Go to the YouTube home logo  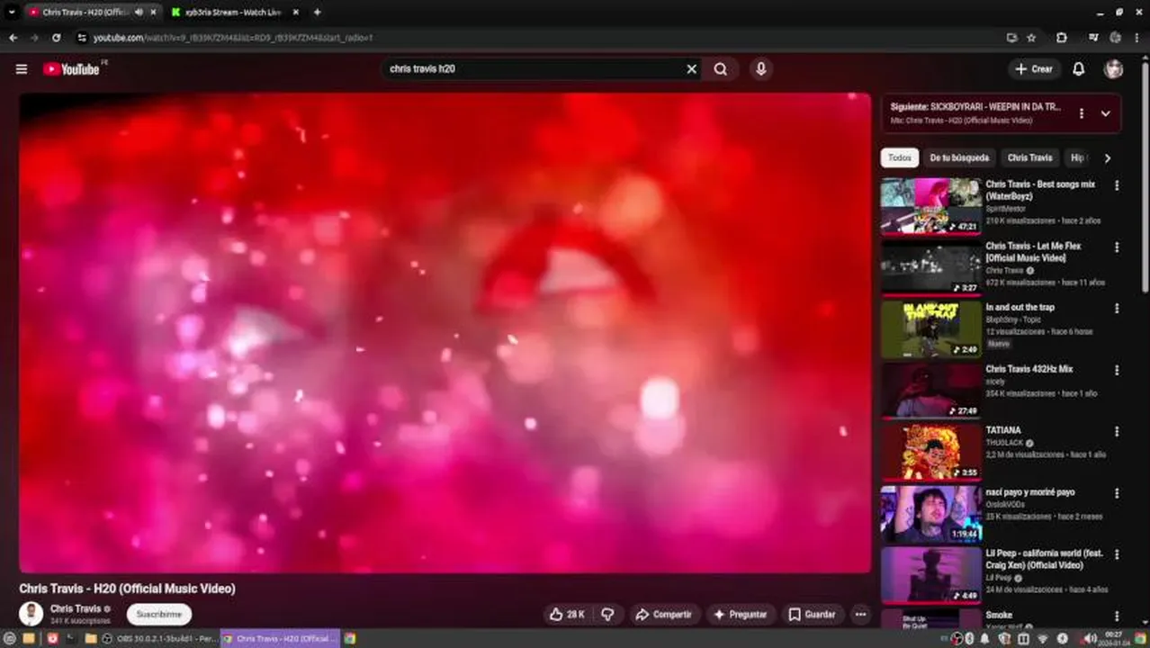pos(71,69)
